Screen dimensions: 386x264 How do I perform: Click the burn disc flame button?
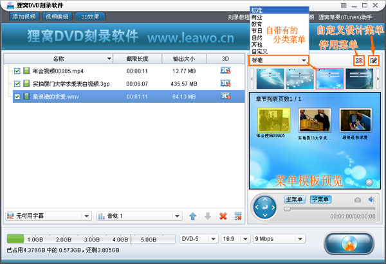click(349, 243)
